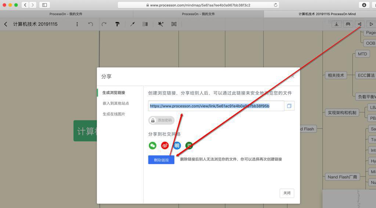Screen dimensions: 376x208
Task: Click document title 计算机技术 20191115
Action: tap(35, 24)
